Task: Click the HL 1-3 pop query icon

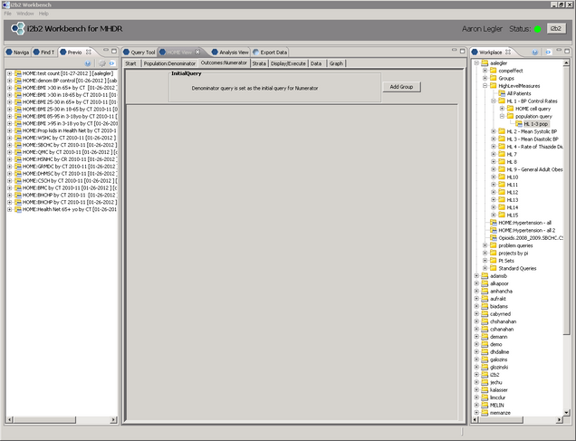Action: point(519,124)
